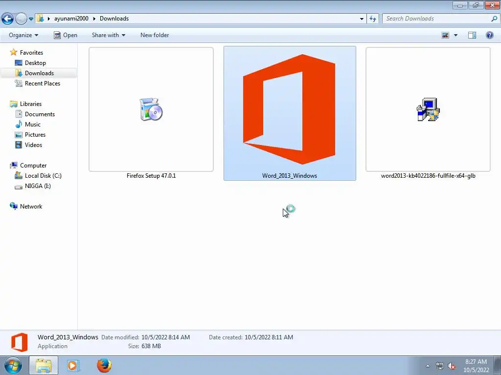Open the More view options dropdown arrow
Viewport: 501px width, 375px height.
click(x=455, y=35)
